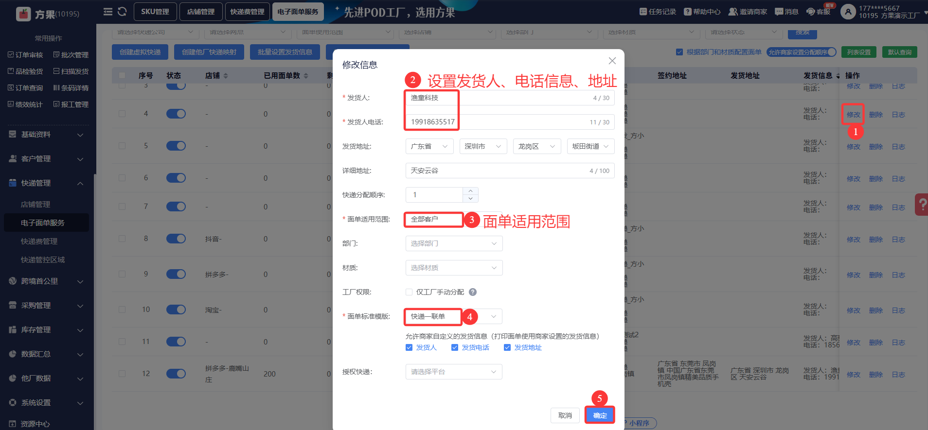Screen dimensions: 928x430
Task: Switch to 店铺管理 top tab
Action: coord(201,12)
